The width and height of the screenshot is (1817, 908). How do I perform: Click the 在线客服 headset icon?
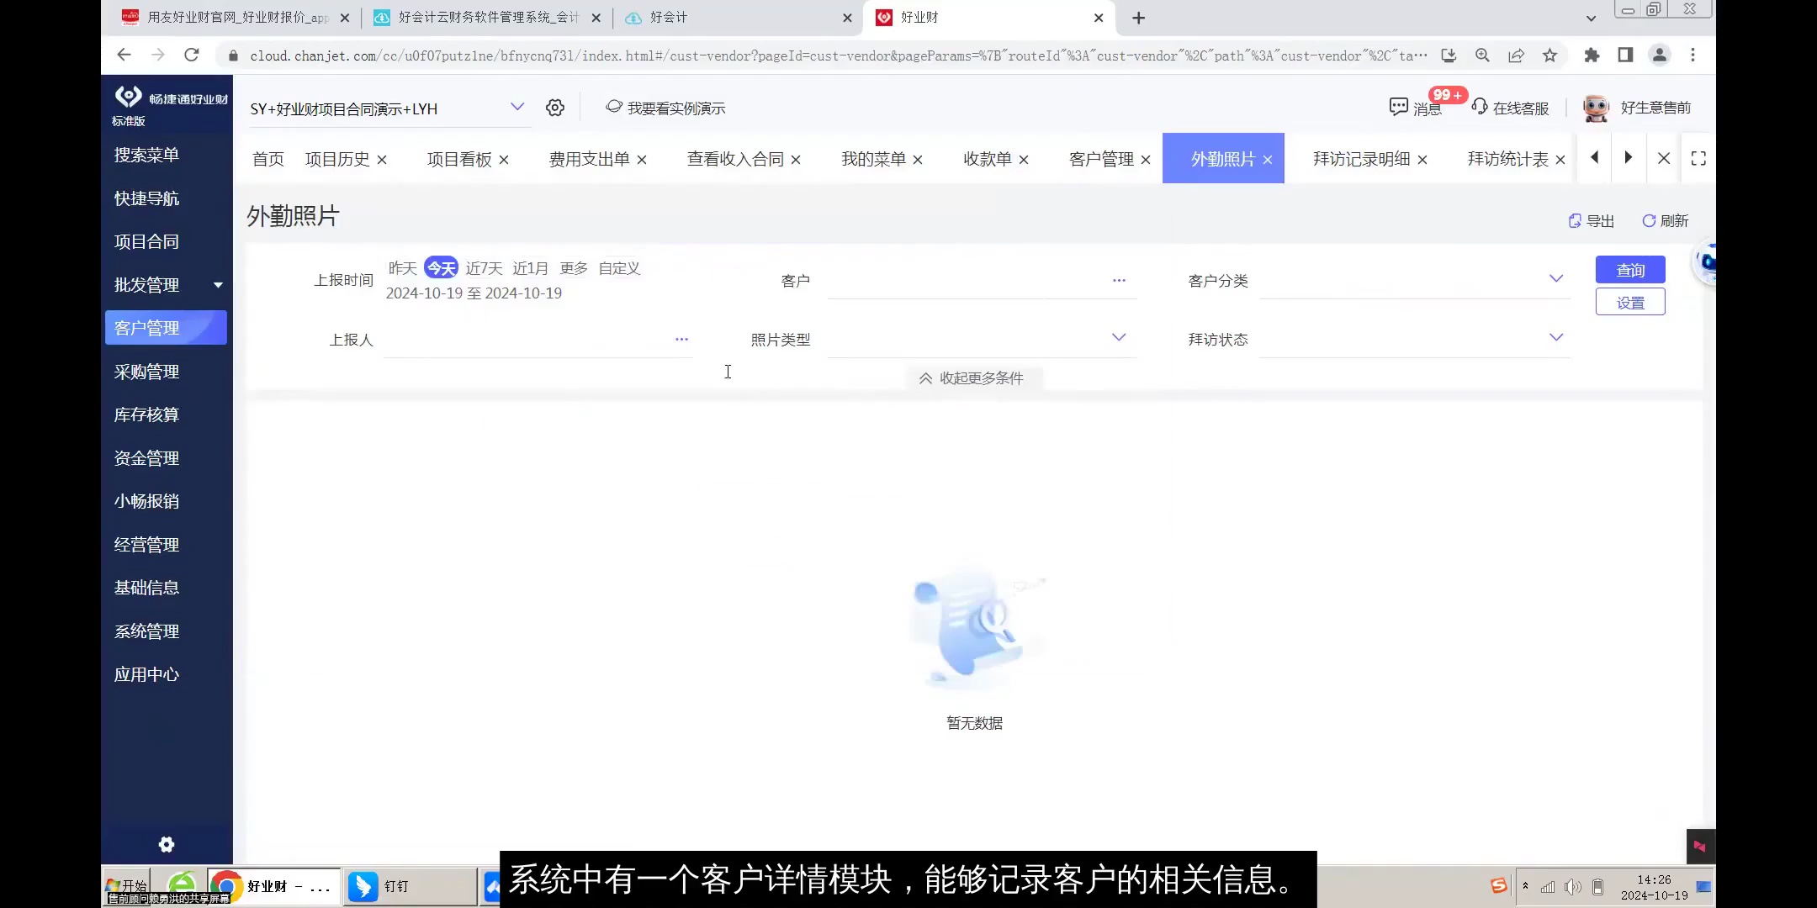coord(1479,107)
